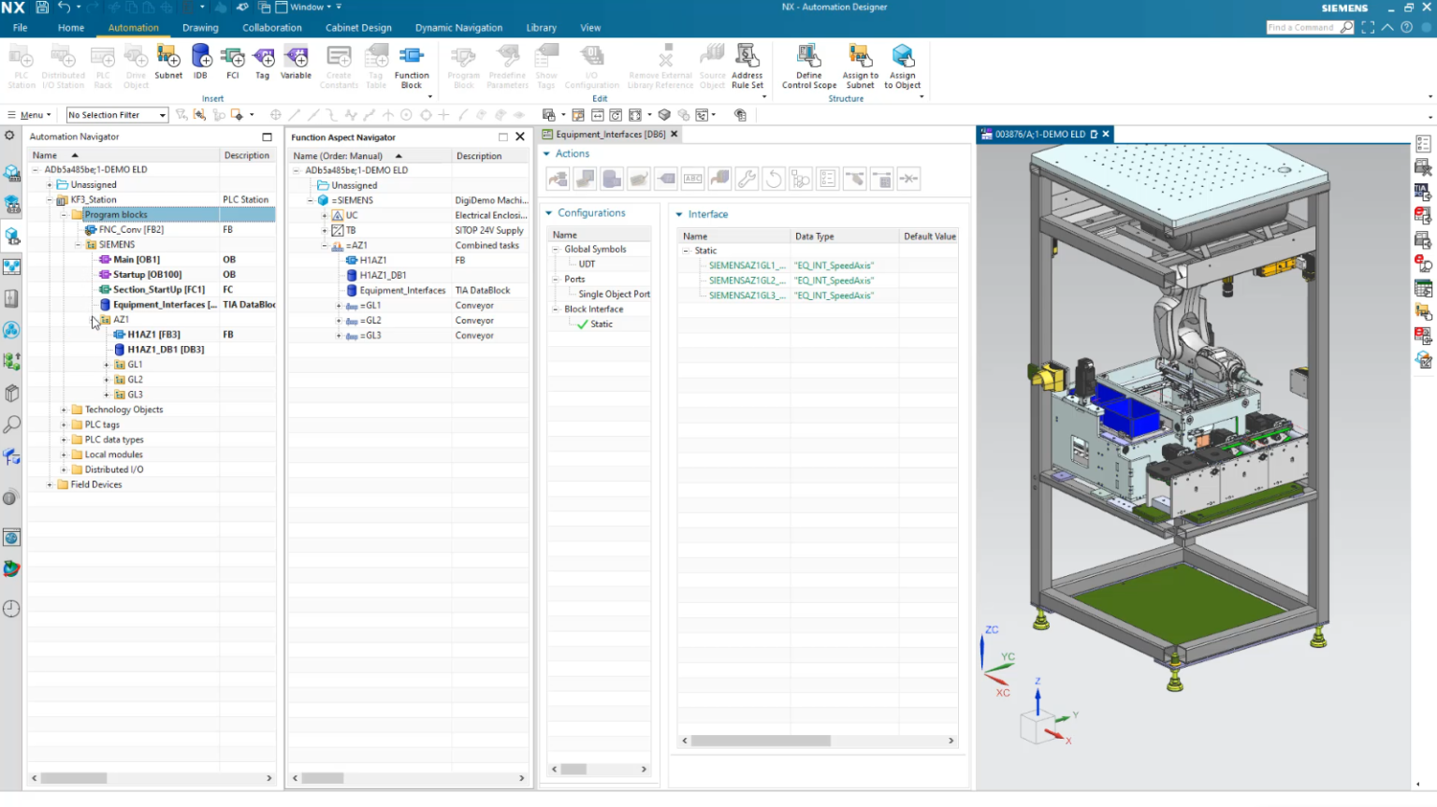This screenshot has height=807, width=1437.
Task: Select the FCI tool in Insert group
Action: click(232, 64)
